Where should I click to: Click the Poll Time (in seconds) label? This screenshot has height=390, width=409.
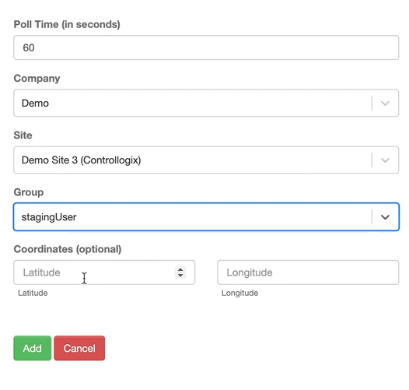tap(67, 24)
